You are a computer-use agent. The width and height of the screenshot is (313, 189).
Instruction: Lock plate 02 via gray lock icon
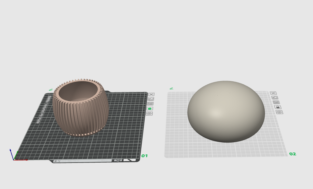tap(278, 107)
